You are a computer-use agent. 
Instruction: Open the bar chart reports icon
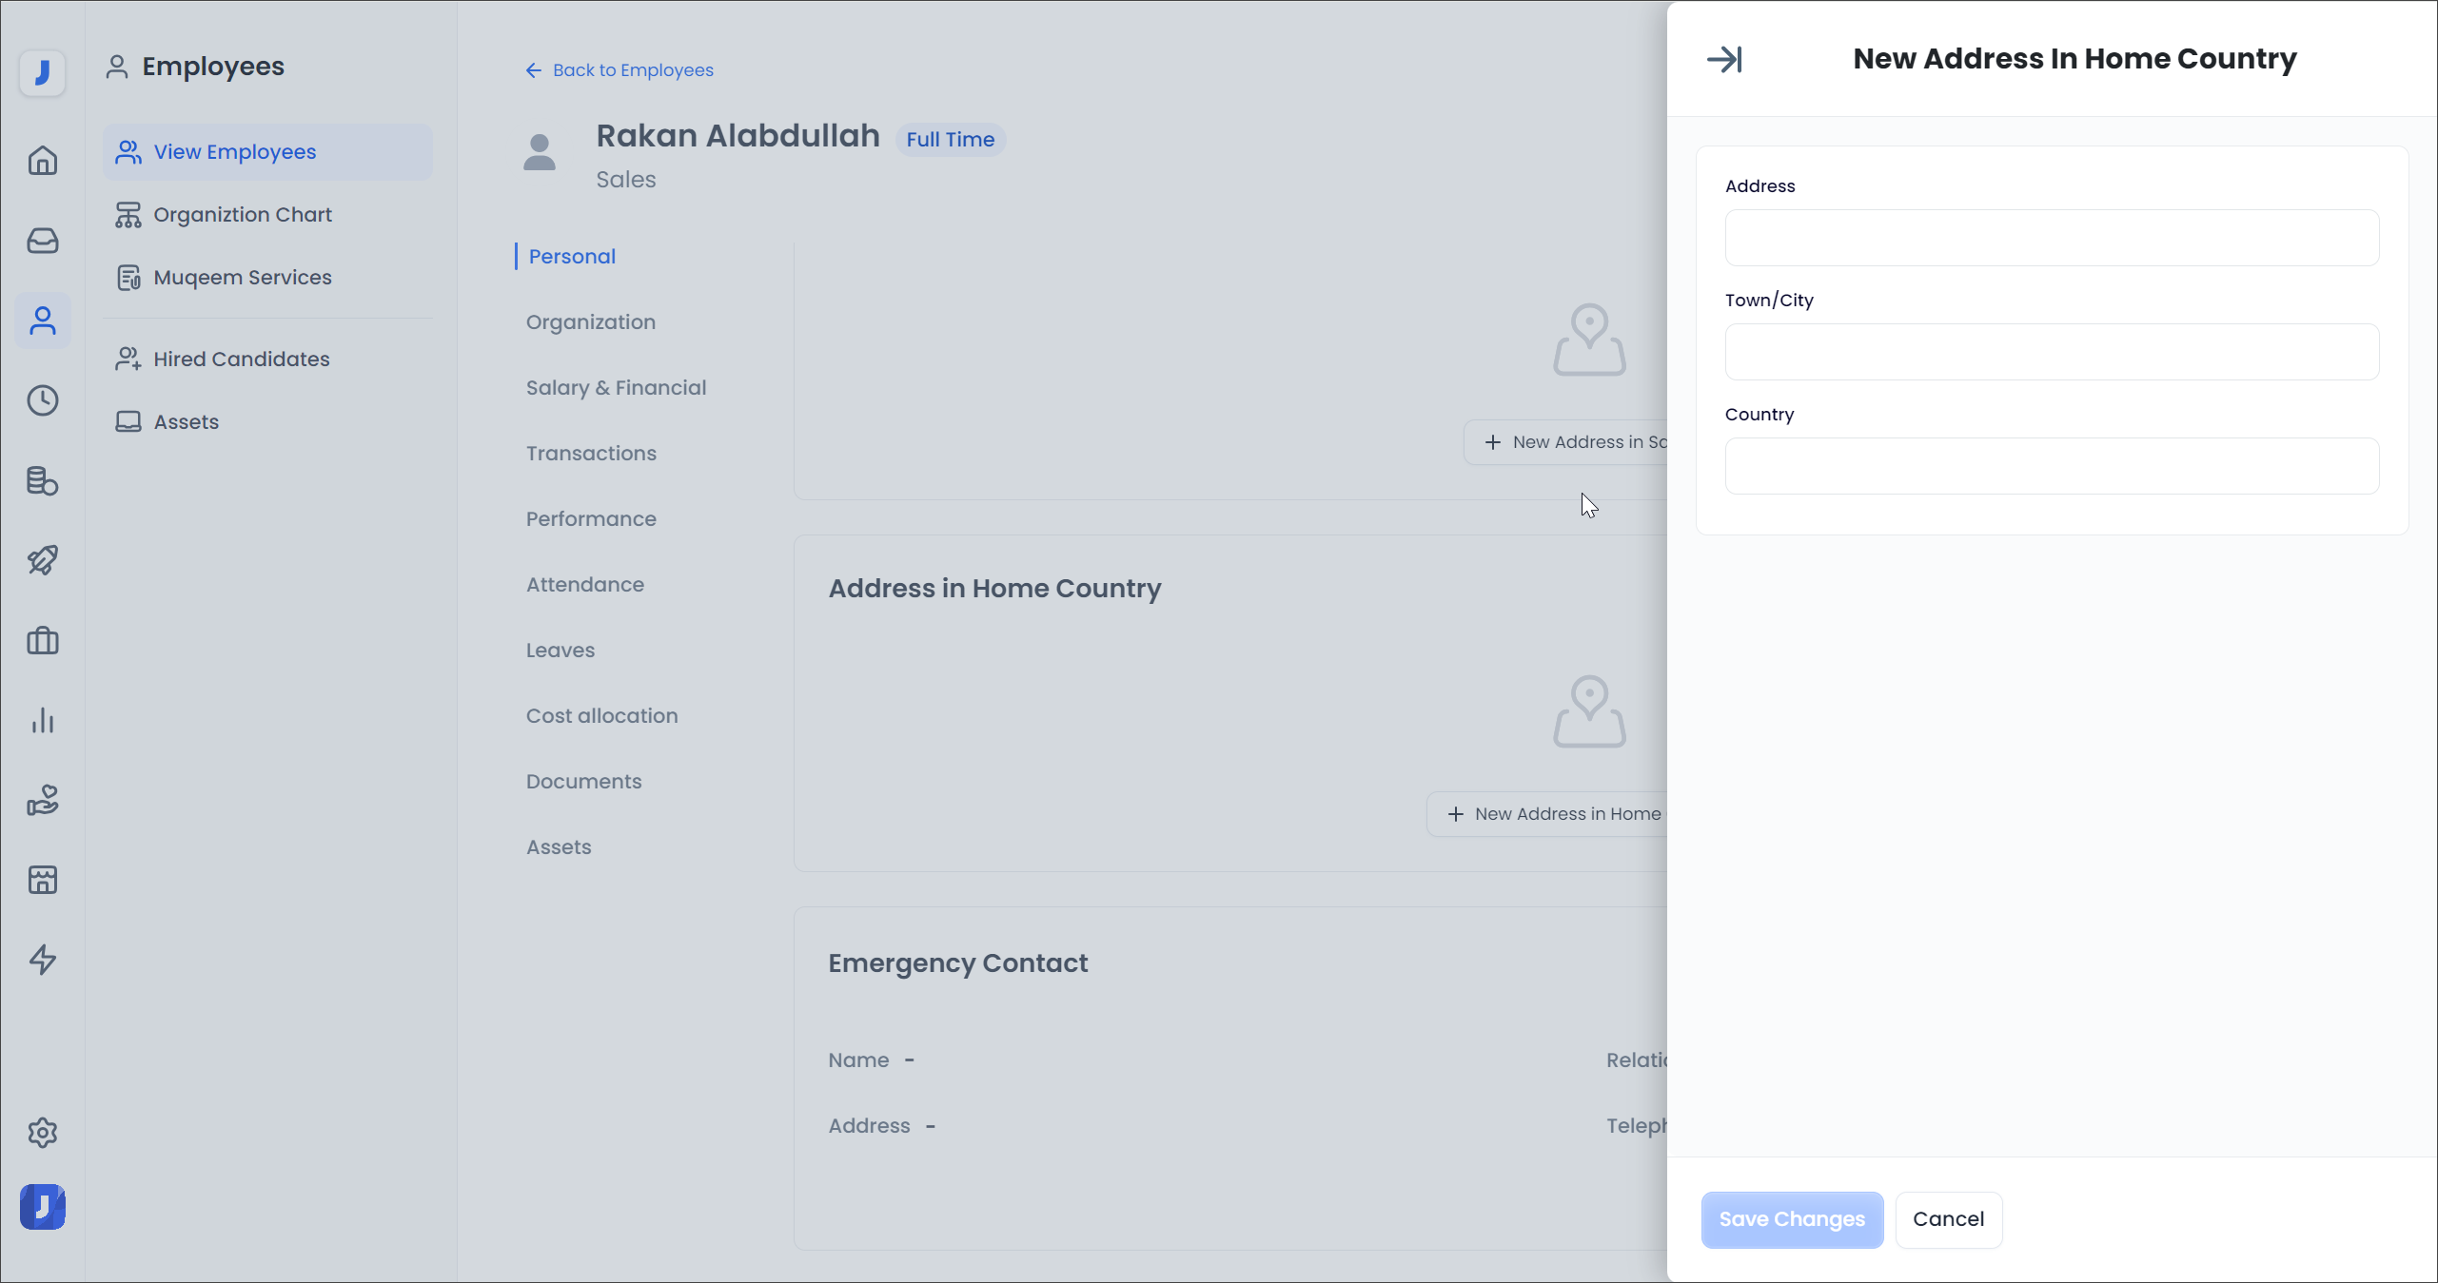tap(43, 720)
